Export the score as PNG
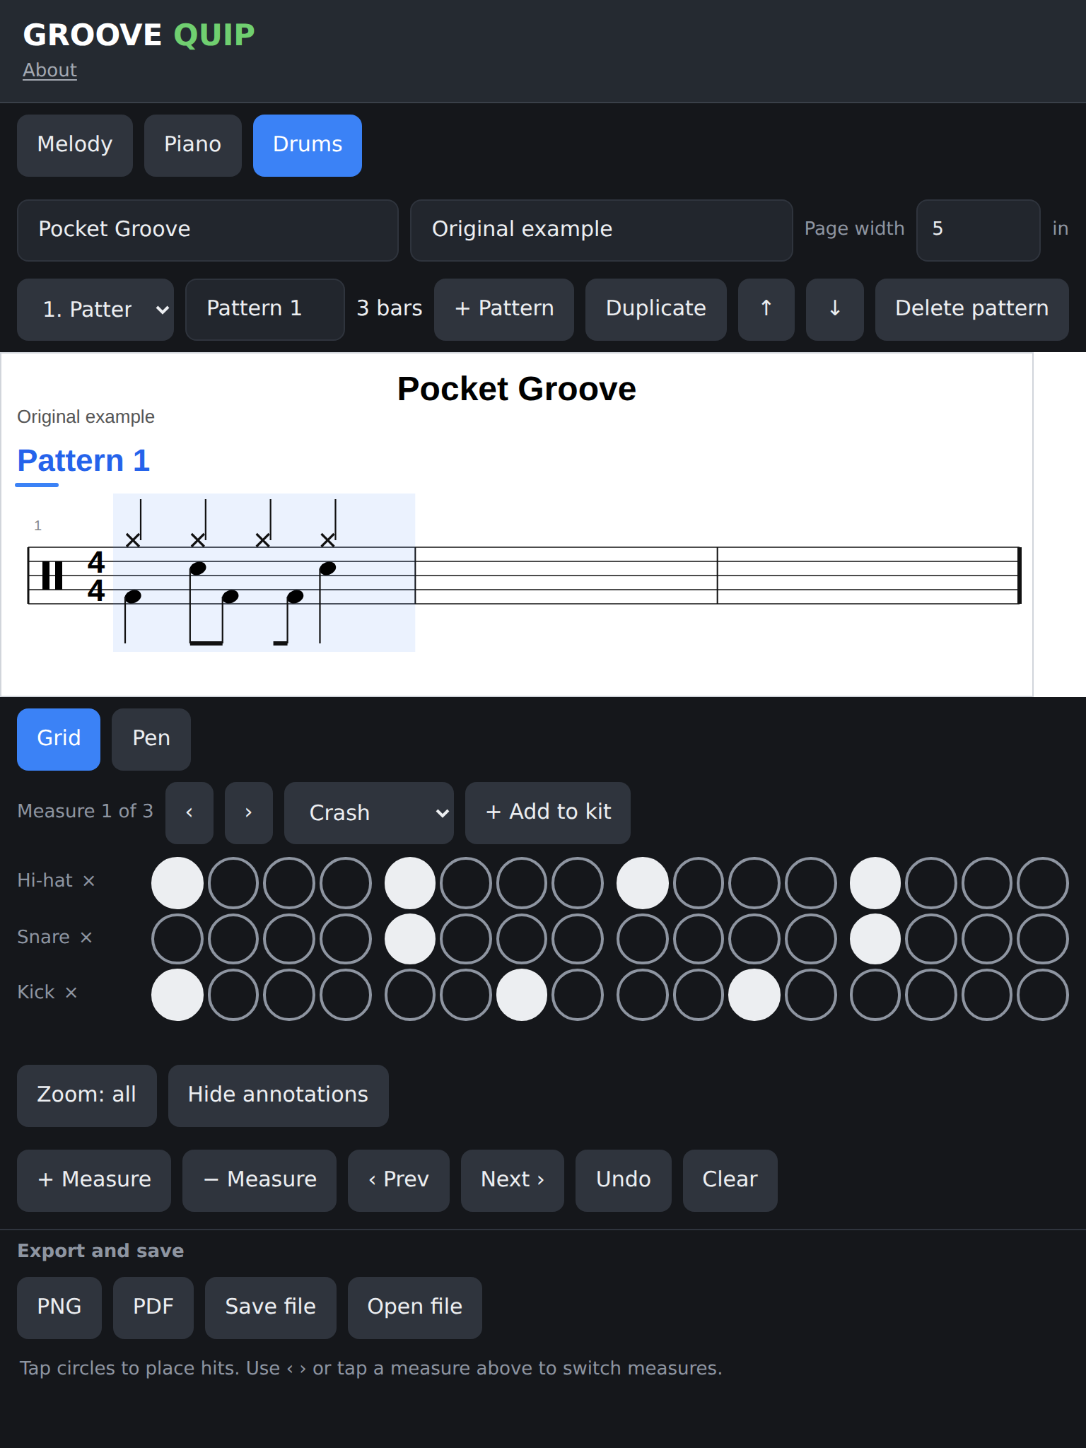The image size is (1086, 1448). point(59,1307)
